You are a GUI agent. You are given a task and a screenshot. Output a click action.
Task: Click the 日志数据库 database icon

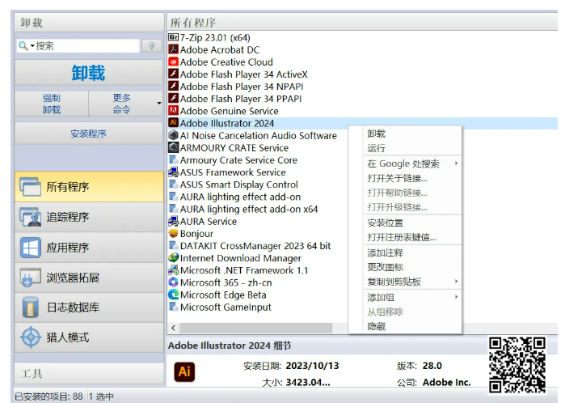(x=31, y=308)
